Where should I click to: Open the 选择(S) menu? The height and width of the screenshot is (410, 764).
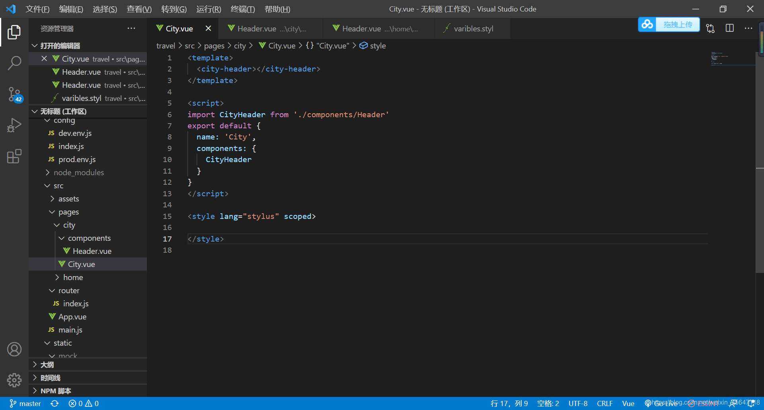tap(105, 9)
